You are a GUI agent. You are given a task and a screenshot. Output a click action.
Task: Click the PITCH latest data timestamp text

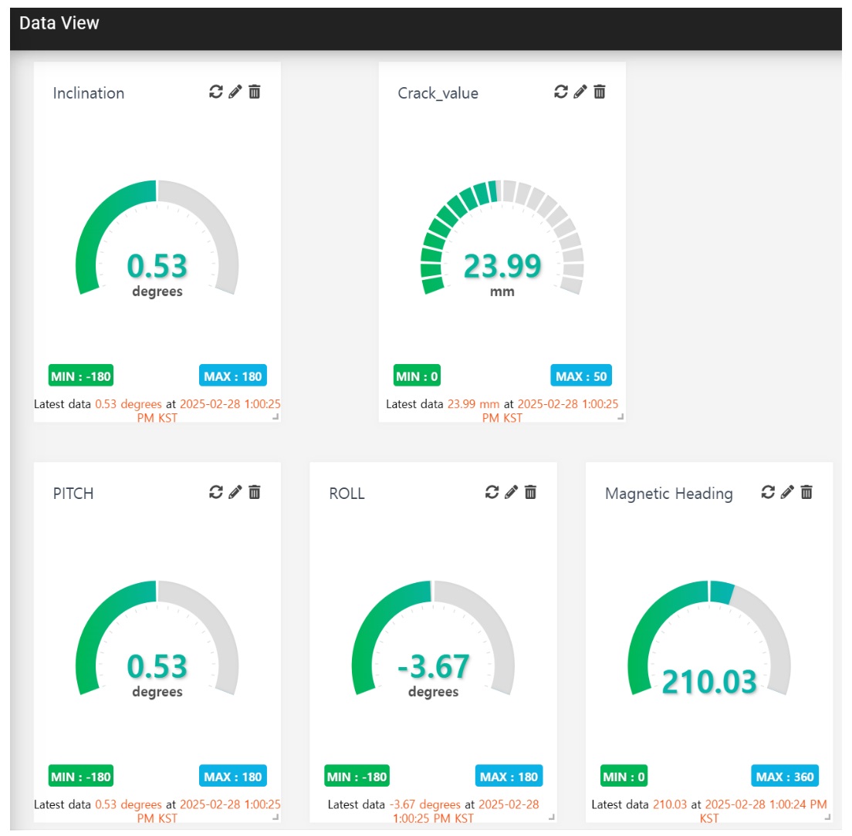tap(157, 811)
